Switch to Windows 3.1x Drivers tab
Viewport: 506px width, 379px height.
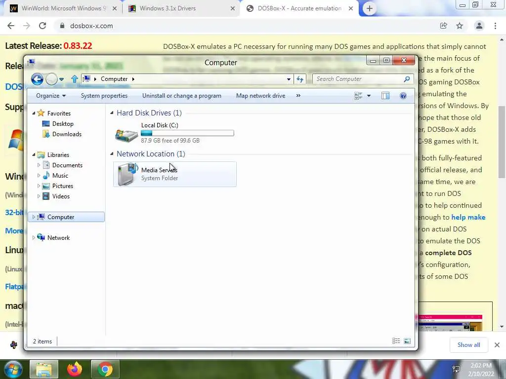(x=181, y=8)
